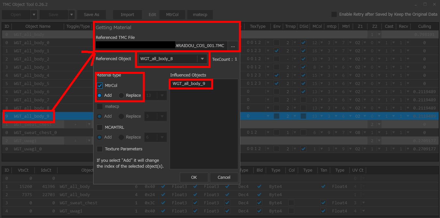This screenshot has height=218, width=440.
Task: Enable the MCAMTRL checkbox
Action: 100,127
